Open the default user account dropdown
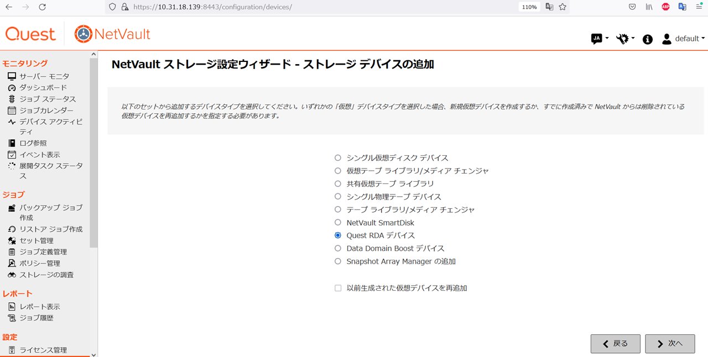708x357 pixels. point(683,39)
